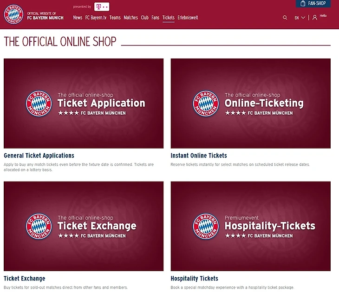The height and width of the screenshot is (300, 339).
Task: Open the Ticket Application banner image
Action: [x=84, y=103]
